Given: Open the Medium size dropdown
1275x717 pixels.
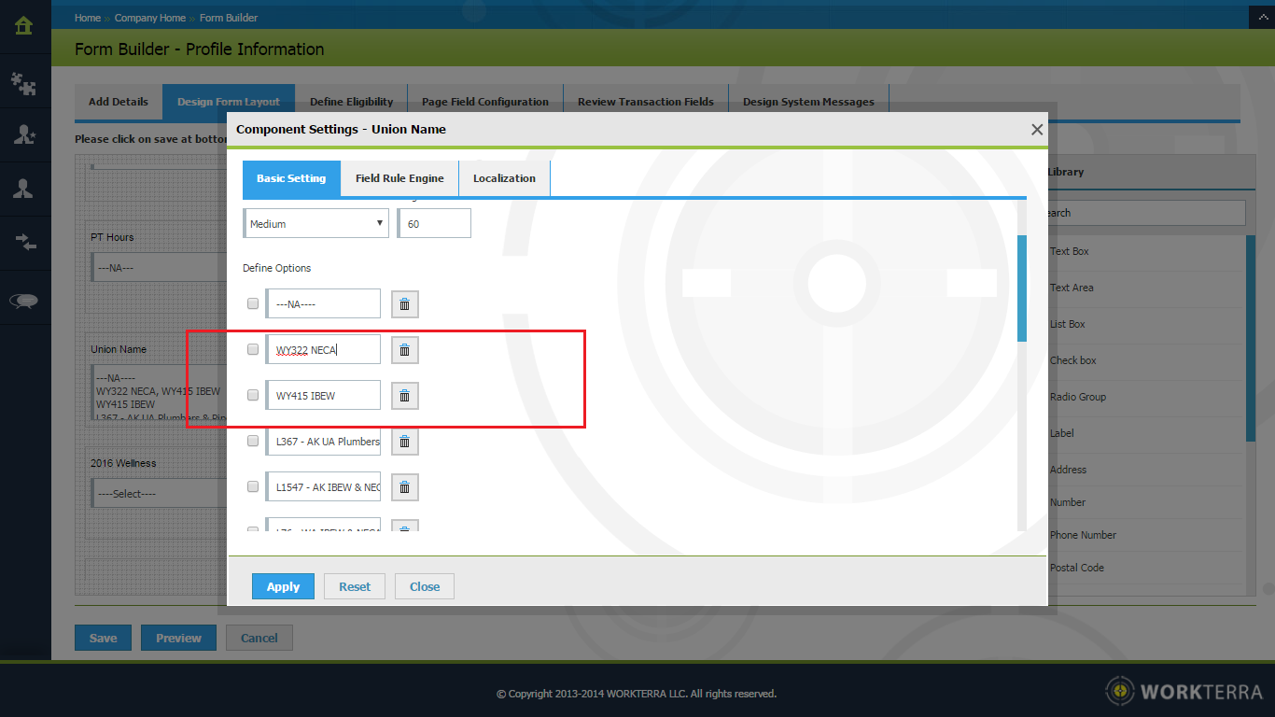Looking at the screenshot, I should [315, 224].
